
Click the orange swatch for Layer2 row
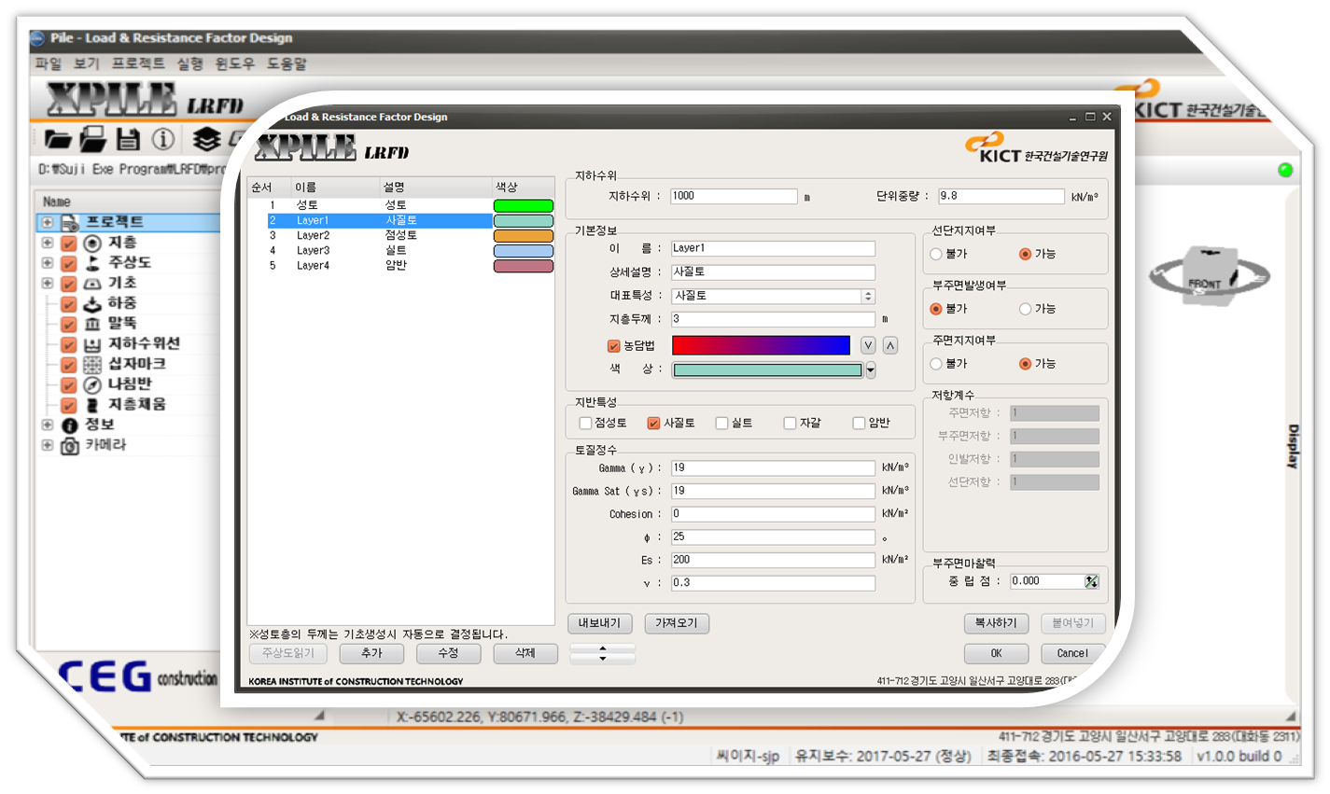[523, 236]
